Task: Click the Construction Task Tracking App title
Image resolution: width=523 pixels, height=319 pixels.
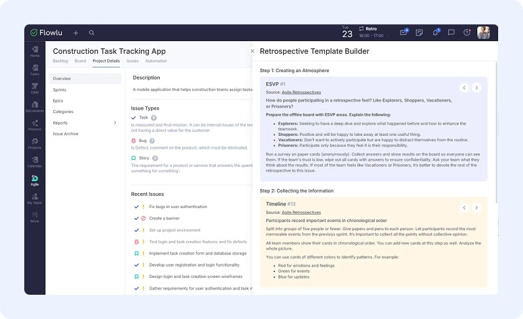Action: point(109,51)
